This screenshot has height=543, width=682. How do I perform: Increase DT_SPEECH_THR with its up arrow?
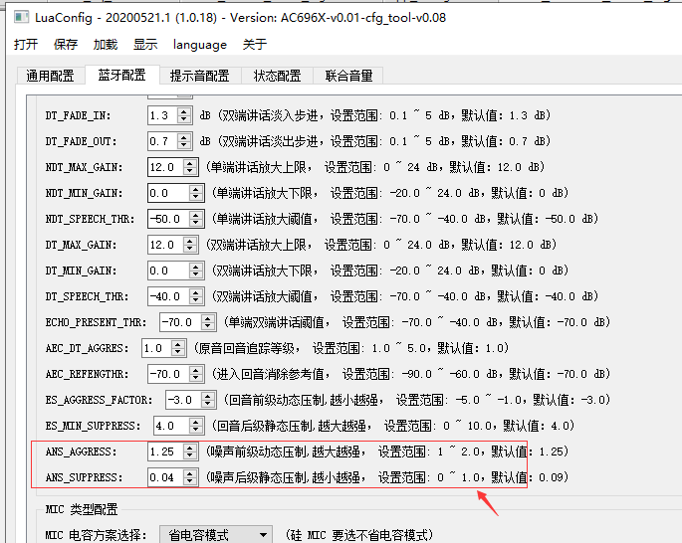point(196,292)
